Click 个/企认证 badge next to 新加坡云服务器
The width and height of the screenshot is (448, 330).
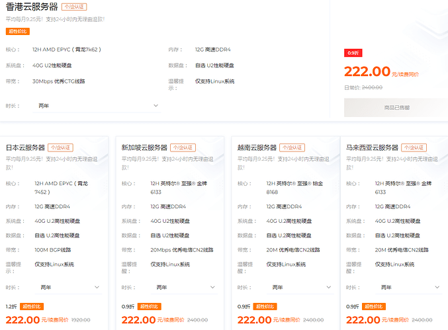(183, 147)
